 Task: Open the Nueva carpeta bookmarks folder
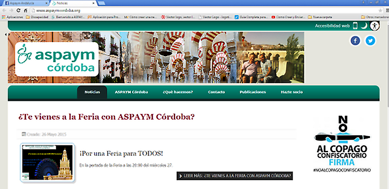320,17
